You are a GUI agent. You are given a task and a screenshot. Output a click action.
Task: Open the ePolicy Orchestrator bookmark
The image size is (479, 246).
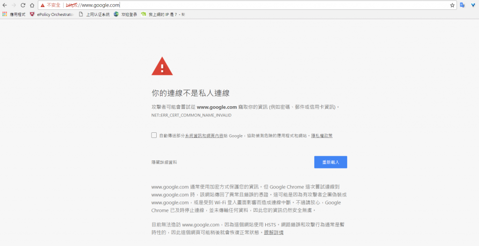(51, 14)
